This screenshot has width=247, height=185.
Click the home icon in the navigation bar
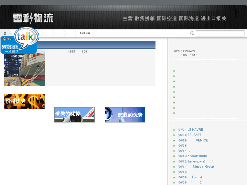(x=5, y=33)
